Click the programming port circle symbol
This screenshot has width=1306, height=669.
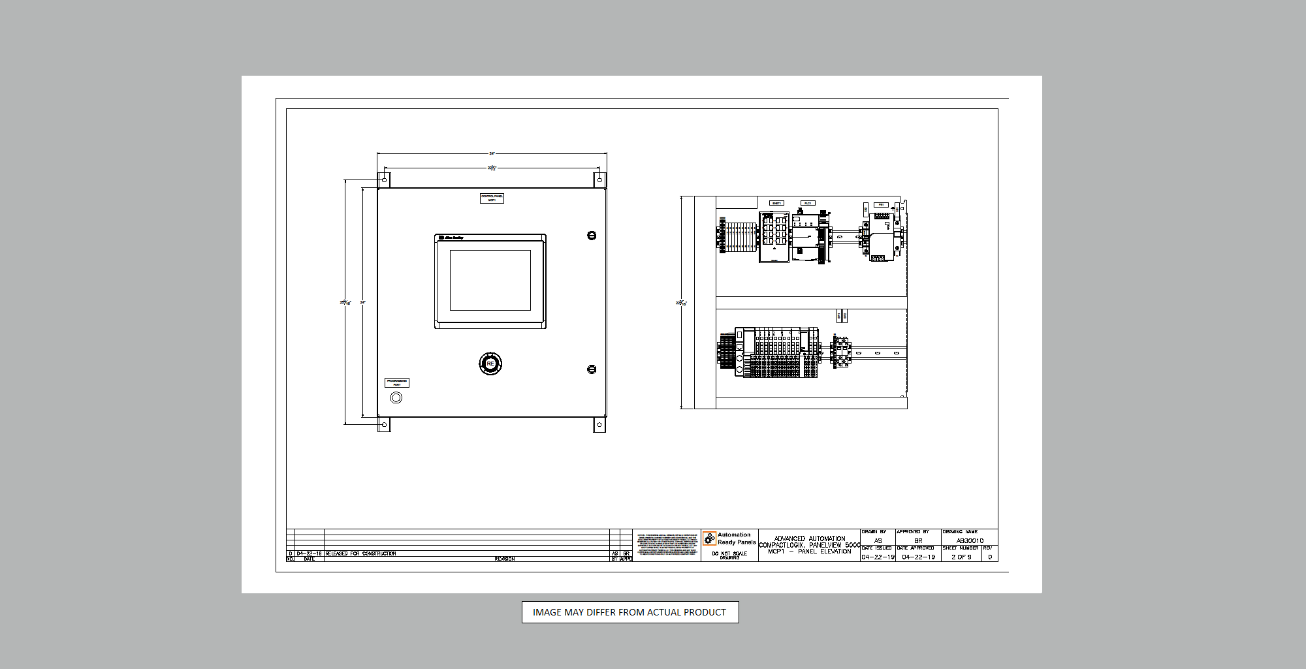pyautogui.click(x=396, y=397)
